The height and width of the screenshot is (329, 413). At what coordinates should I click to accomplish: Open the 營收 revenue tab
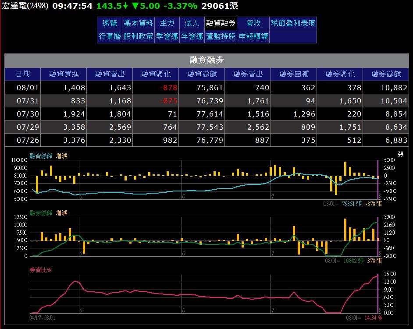(253, 23)
